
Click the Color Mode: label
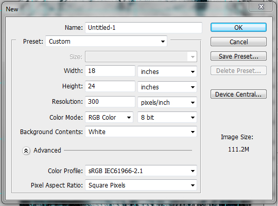(x=66, y=118)
